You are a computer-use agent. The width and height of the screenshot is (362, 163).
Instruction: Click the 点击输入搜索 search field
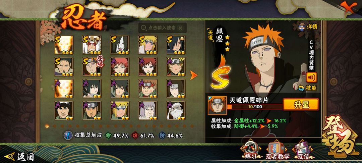pos(162,28)
